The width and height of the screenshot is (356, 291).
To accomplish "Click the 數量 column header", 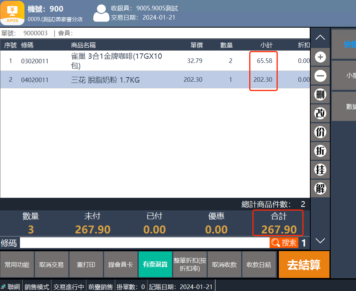I will coord(227,45).
